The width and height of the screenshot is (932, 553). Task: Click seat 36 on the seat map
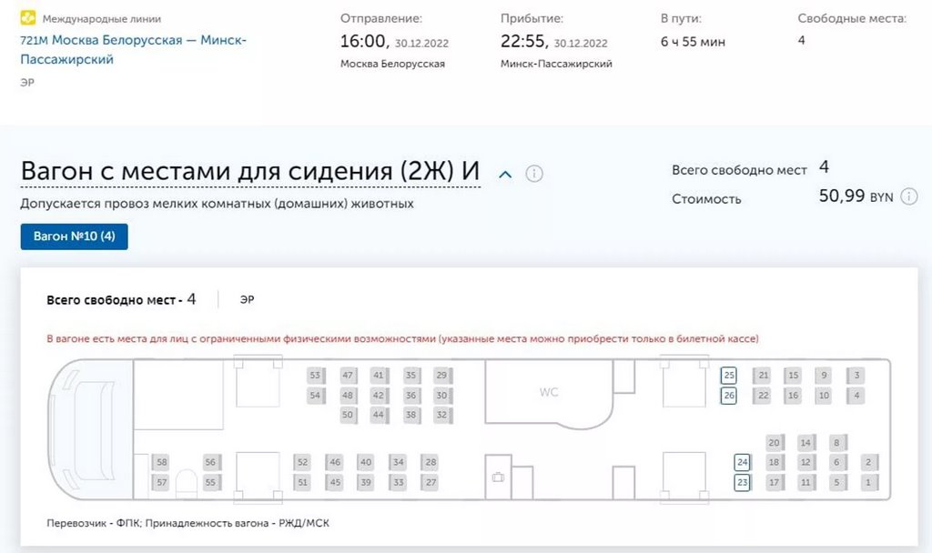410,396
